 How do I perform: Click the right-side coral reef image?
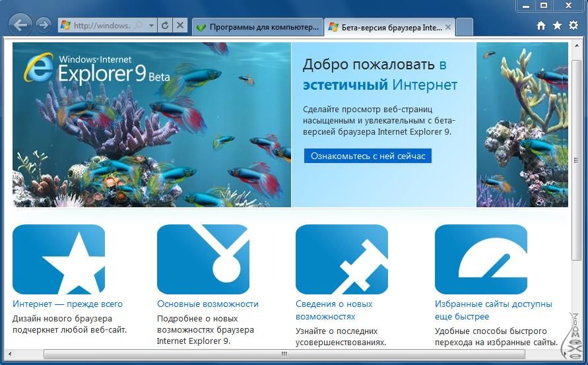[x=522, y=125]
